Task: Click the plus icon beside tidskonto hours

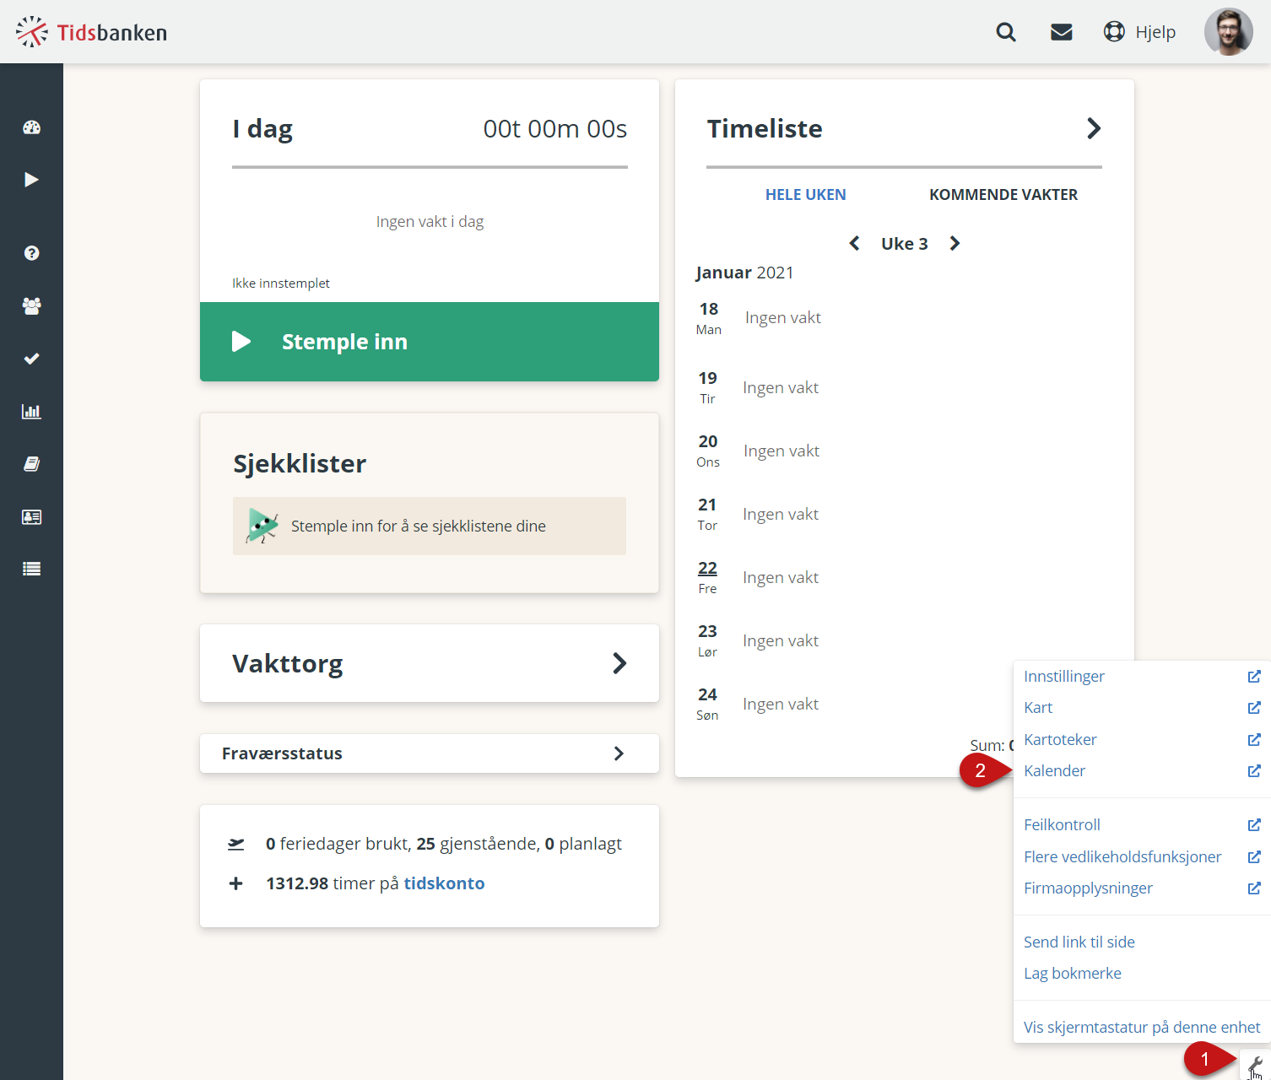Action: [236, 883]
